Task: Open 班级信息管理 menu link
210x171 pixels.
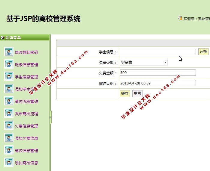Action: coord(26,65)
